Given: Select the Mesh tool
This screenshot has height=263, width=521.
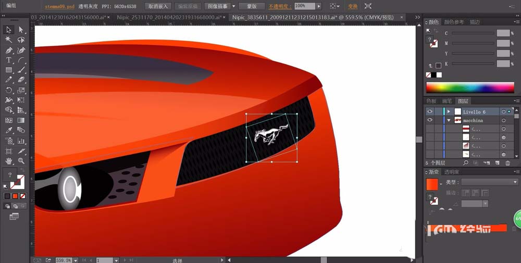Looking at the screenshot, I should 9,120.
